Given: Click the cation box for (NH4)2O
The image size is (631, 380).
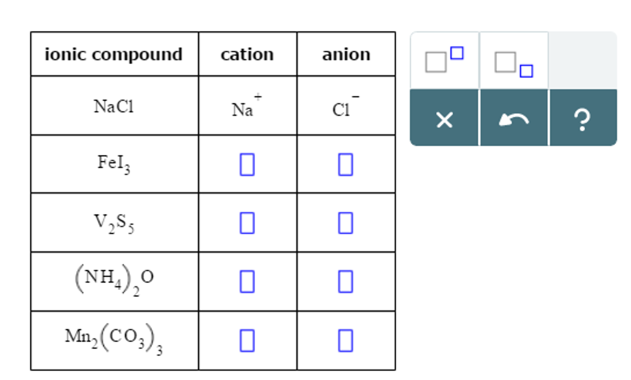Looking at the screenshot, I should tap(247, 282).
